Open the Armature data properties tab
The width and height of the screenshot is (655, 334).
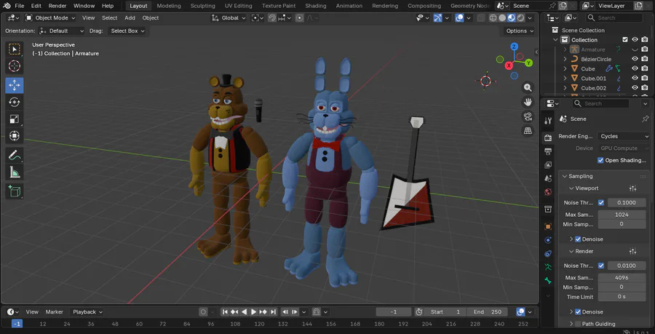(548, 267)
